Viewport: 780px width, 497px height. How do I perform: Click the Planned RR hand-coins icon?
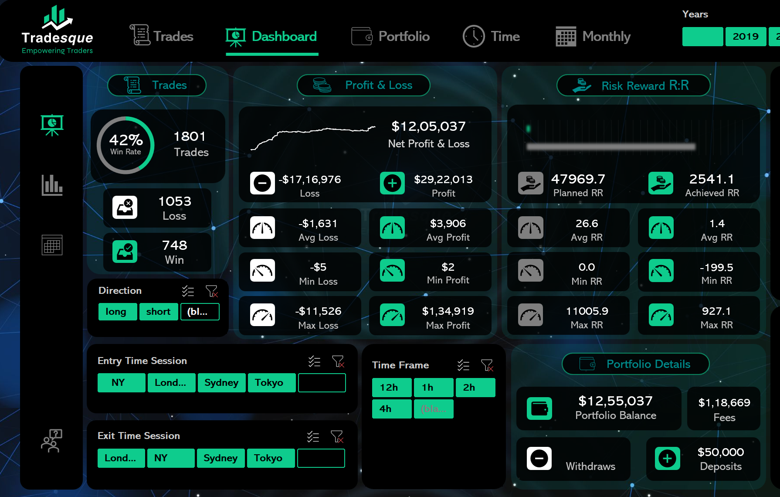click(530, 183)
